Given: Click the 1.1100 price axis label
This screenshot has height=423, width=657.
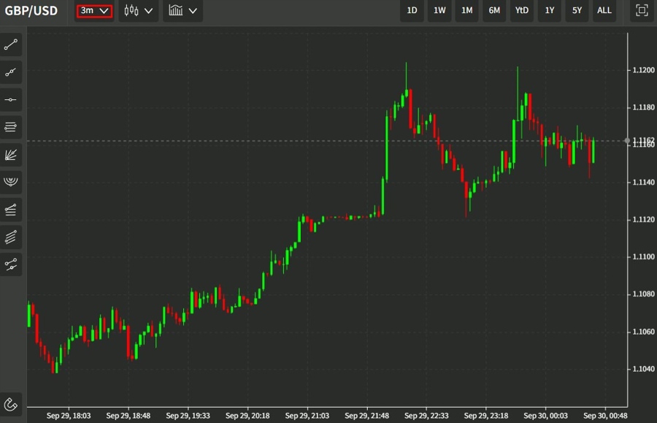Looking at the screenshot, I should (643, 256).
